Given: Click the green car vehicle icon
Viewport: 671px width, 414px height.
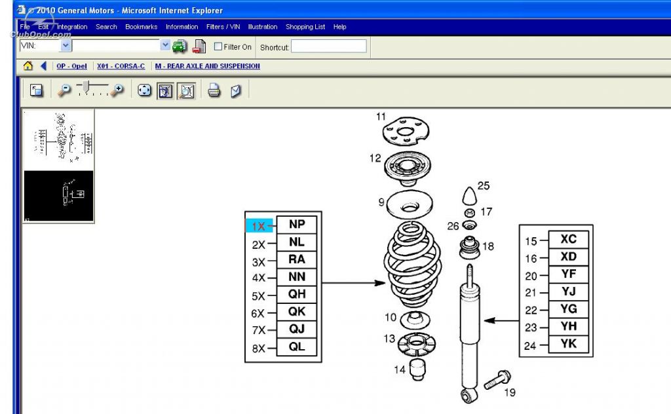Looking at the screenshot, I should (180, 47).
